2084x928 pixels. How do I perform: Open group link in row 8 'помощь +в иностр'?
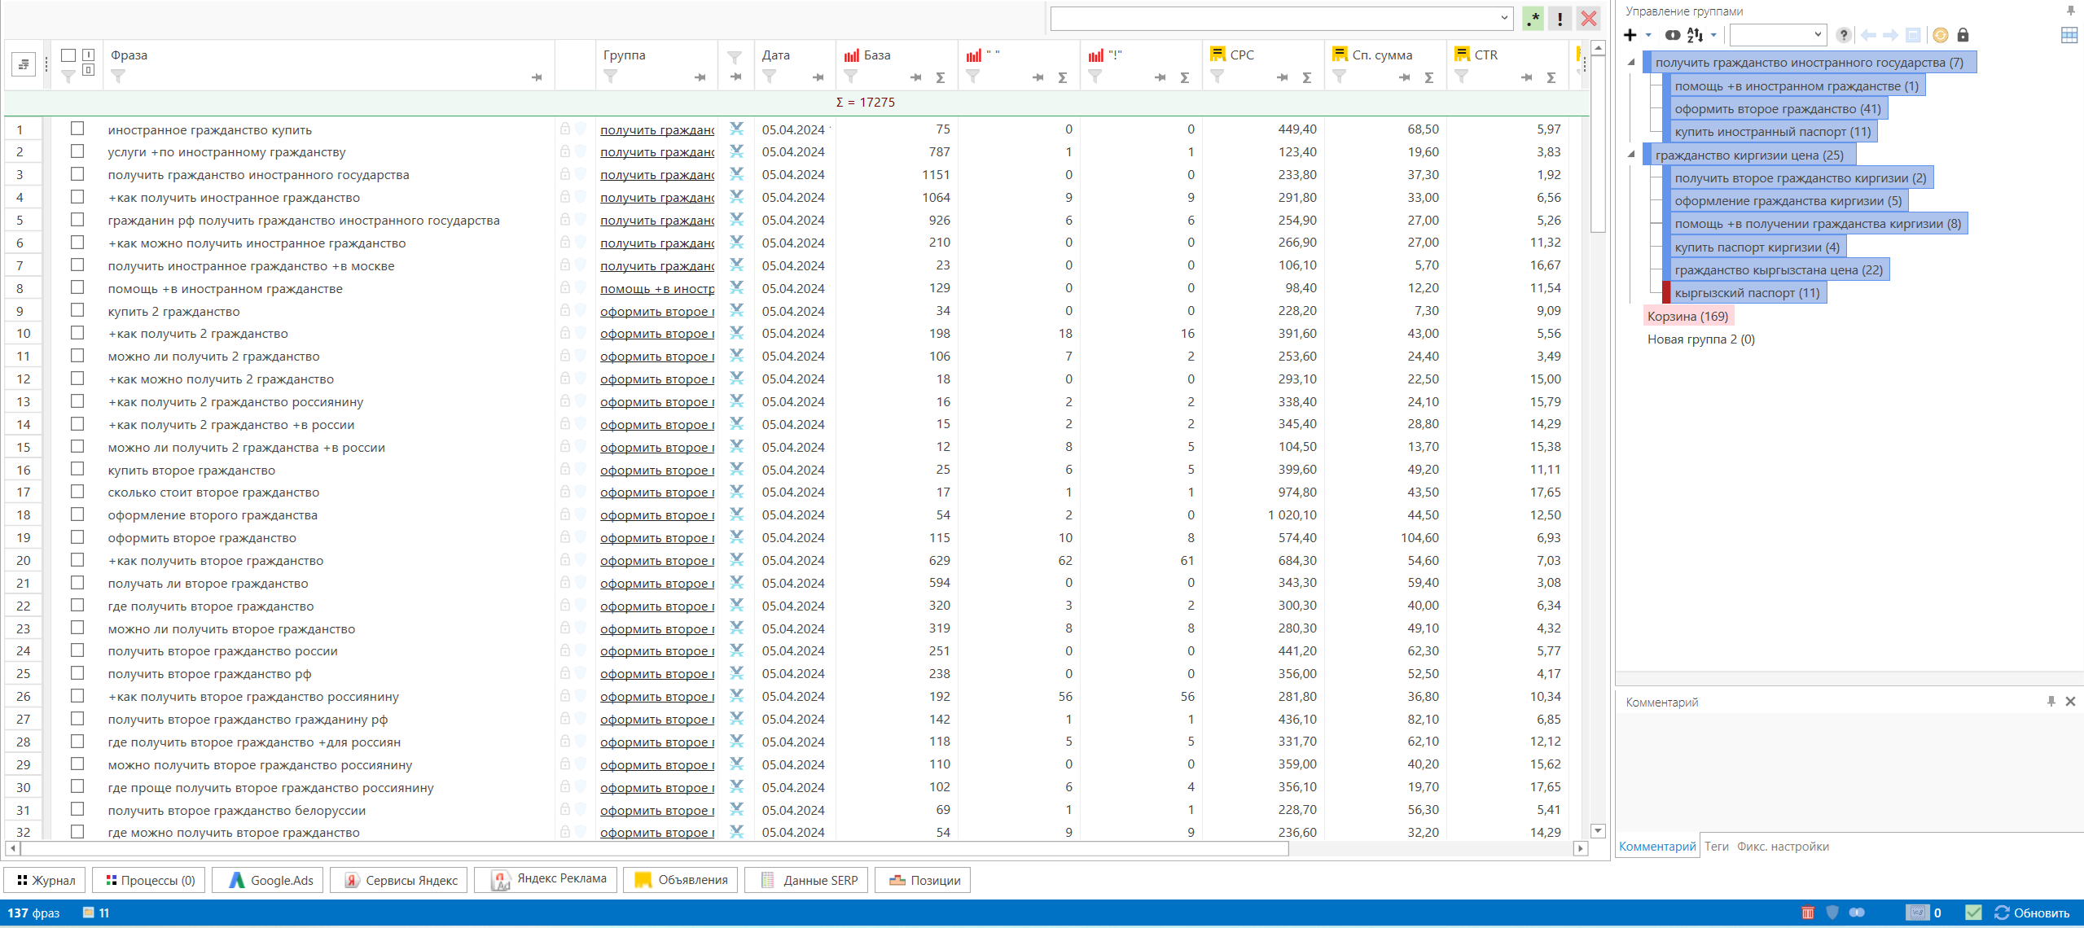656,289
